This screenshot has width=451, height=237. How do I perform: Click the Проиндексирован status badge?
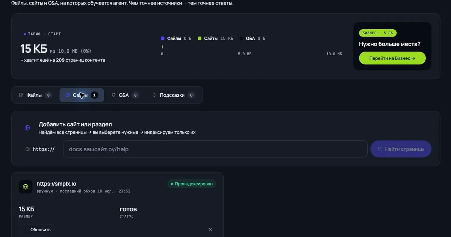tap(192, 184)
